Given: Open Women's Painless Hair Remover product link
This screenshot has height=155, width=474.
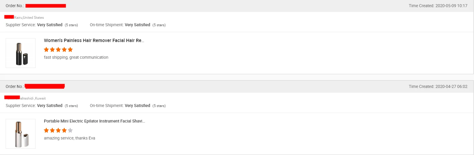Looking at the screenshot, I should tap(94, 41).
